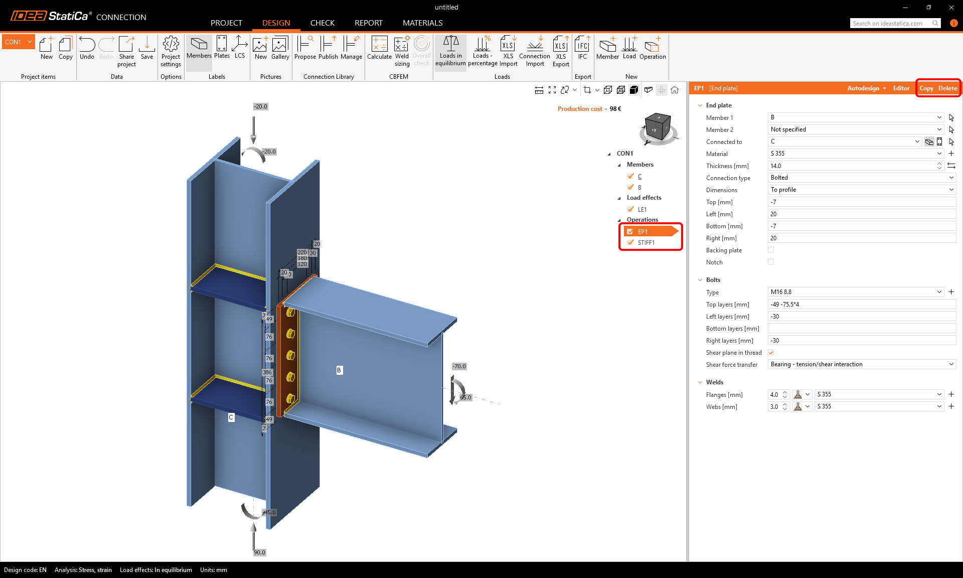Click the Top layers [mm] input field
The image size is (963, 578).
[861, 305]
